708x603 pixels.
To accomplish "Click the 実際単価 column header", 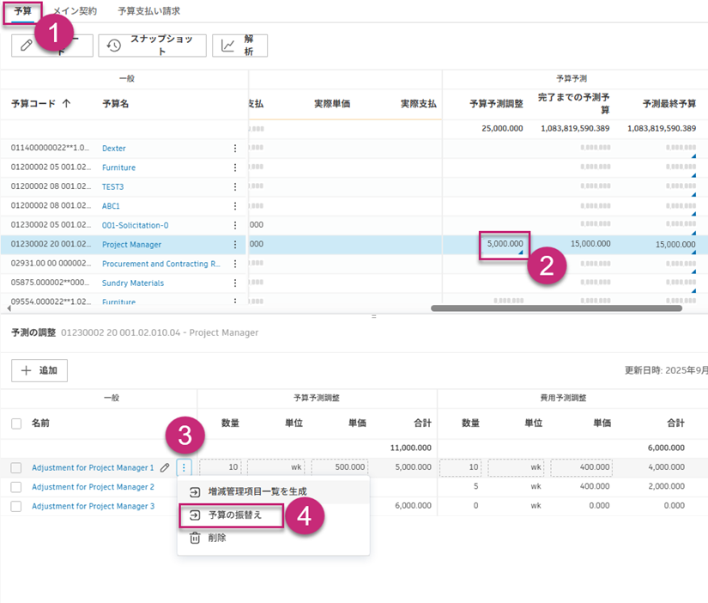I will (x=332, y=104).
